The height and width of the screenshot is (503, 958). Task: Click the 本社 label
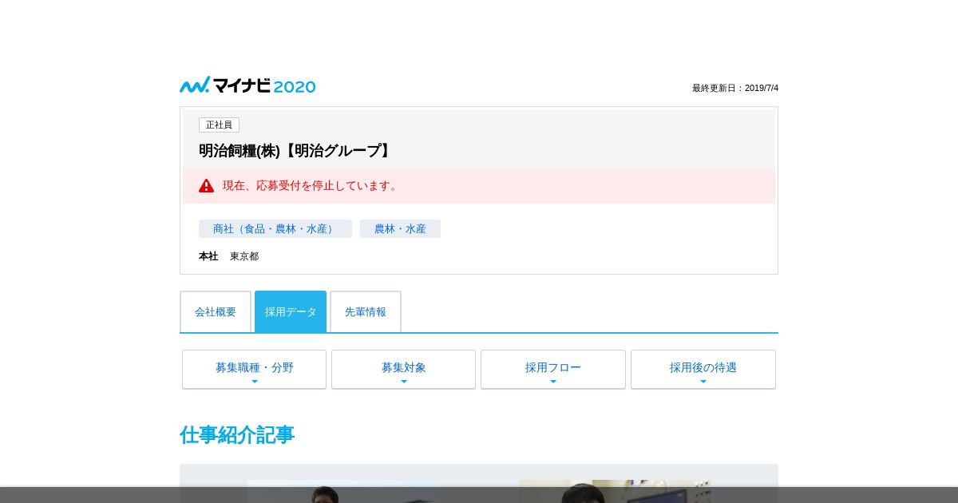tap(208, 256)
